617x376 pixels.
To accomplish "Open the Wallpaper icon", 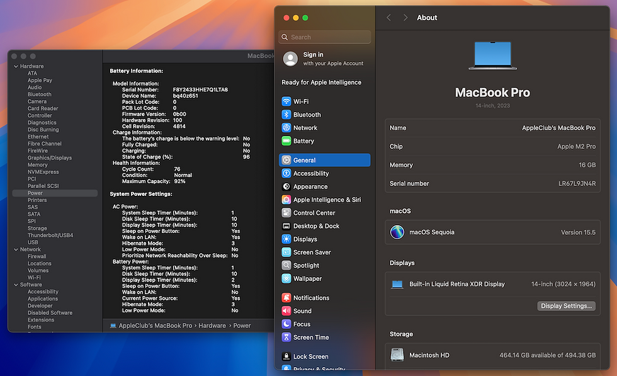I will pos(286,278).
